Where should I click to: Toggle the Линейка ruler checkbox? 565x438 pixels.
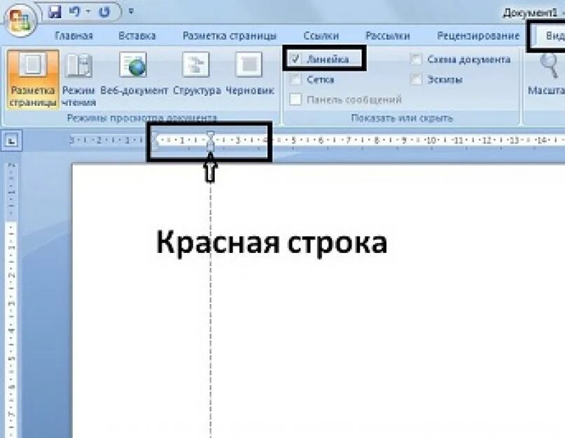coord(295,59)
